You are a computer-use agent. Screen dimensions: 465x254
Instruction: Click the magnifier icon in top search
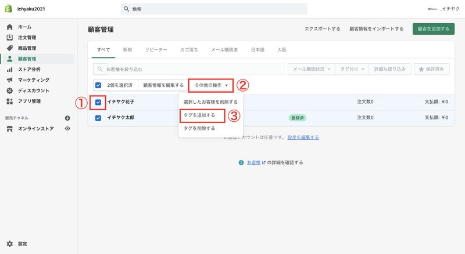click(126, 9)
